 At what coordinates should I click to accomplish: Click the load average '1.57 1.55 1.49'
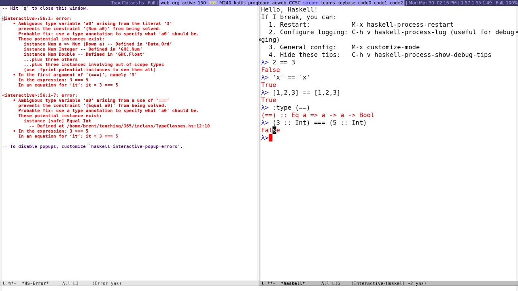[477, 3]
